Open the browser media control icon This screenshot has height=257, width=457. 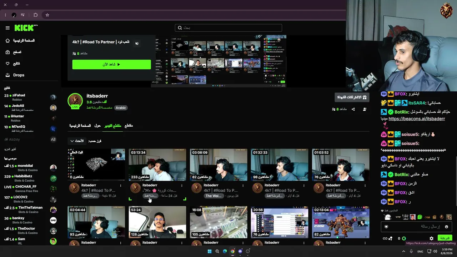click(23, 15)
